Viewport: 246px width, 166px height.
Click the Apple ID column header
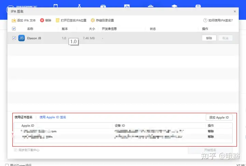coord(28,125)
